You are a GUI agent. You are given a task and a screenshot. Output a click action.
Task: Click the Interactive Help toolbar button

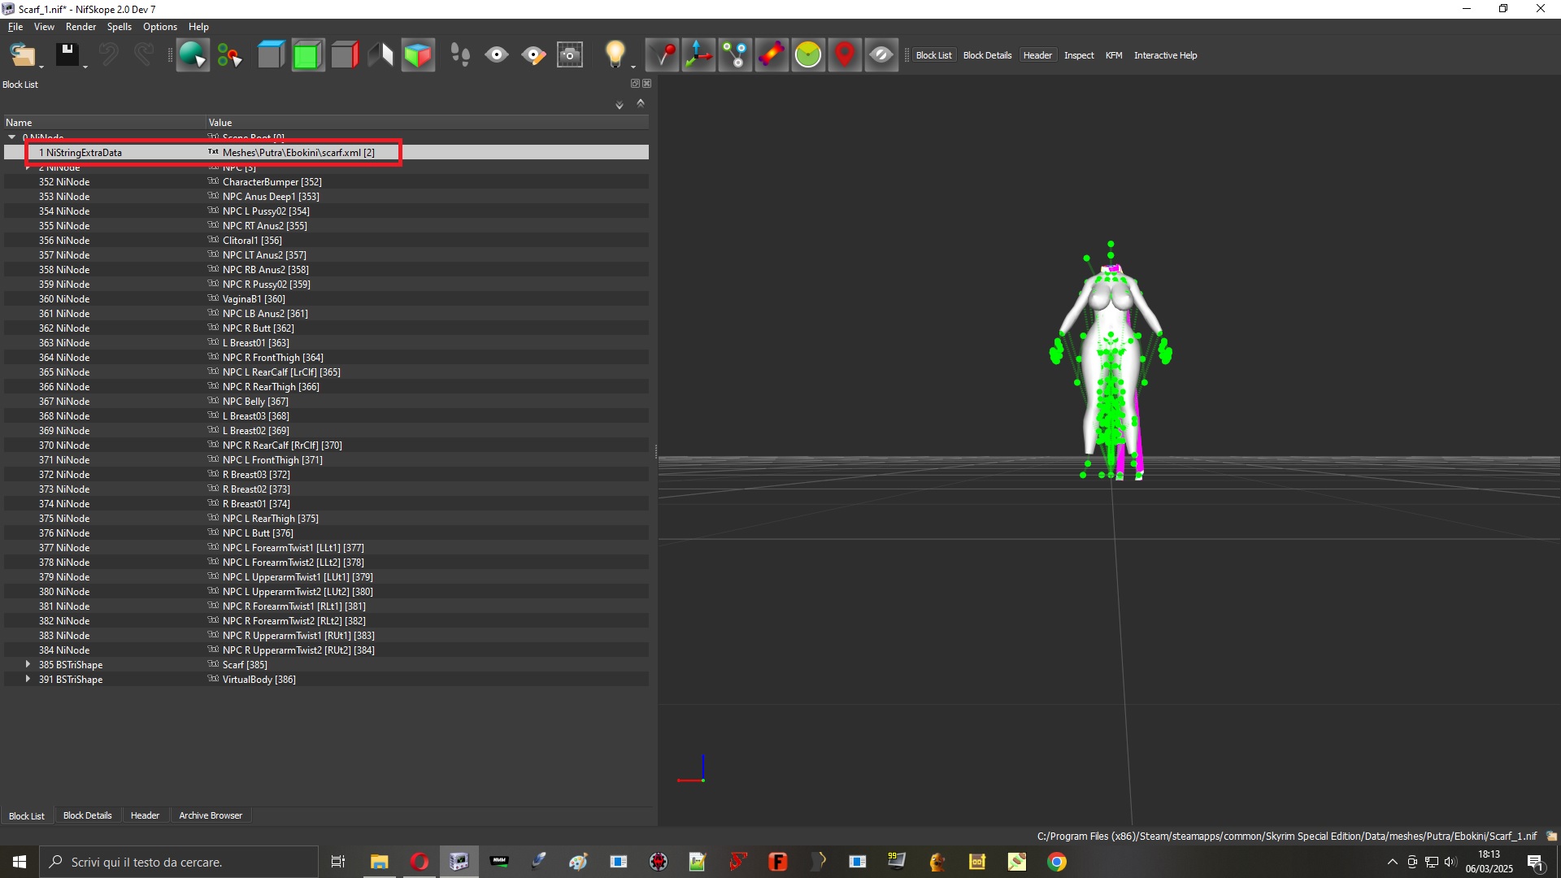click(1165, 55)
